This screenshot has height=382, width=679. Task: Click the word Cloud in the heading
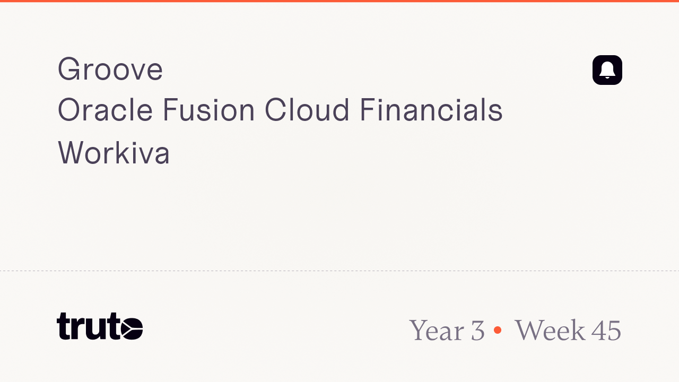[x=307, y=111]
